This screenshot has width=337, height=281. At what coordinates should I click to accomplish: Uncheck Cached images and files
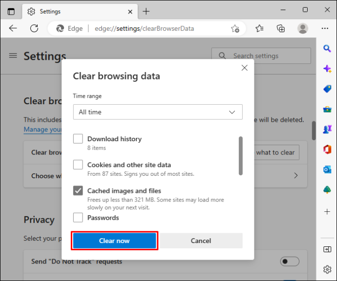pos(78,190)
